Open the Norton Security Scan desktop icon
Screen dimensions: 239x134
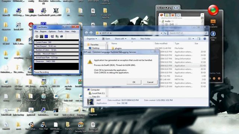click(81, 127)
